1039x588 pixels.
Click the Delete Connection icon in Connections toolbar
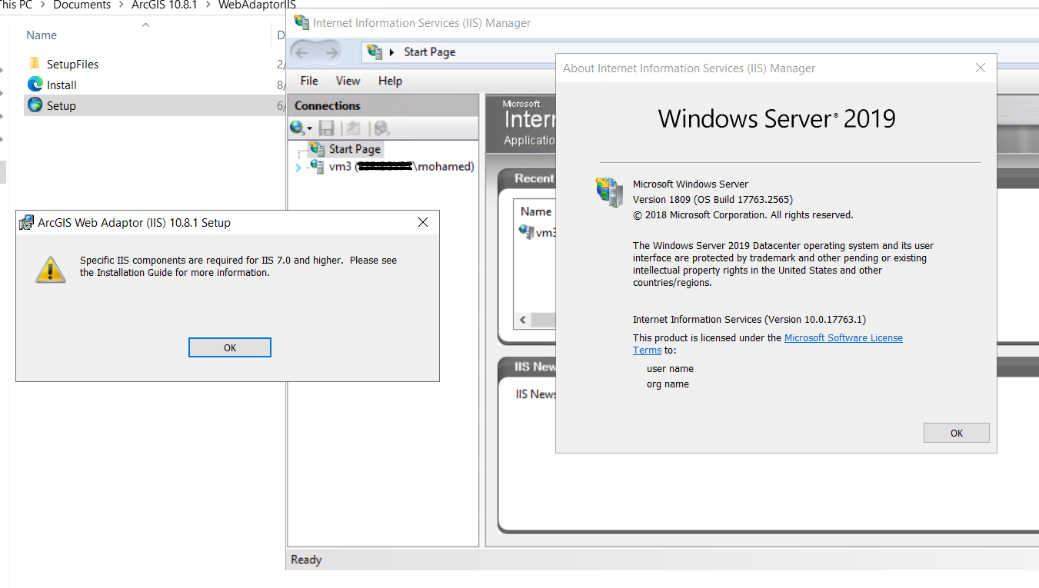tap(381, 128)
